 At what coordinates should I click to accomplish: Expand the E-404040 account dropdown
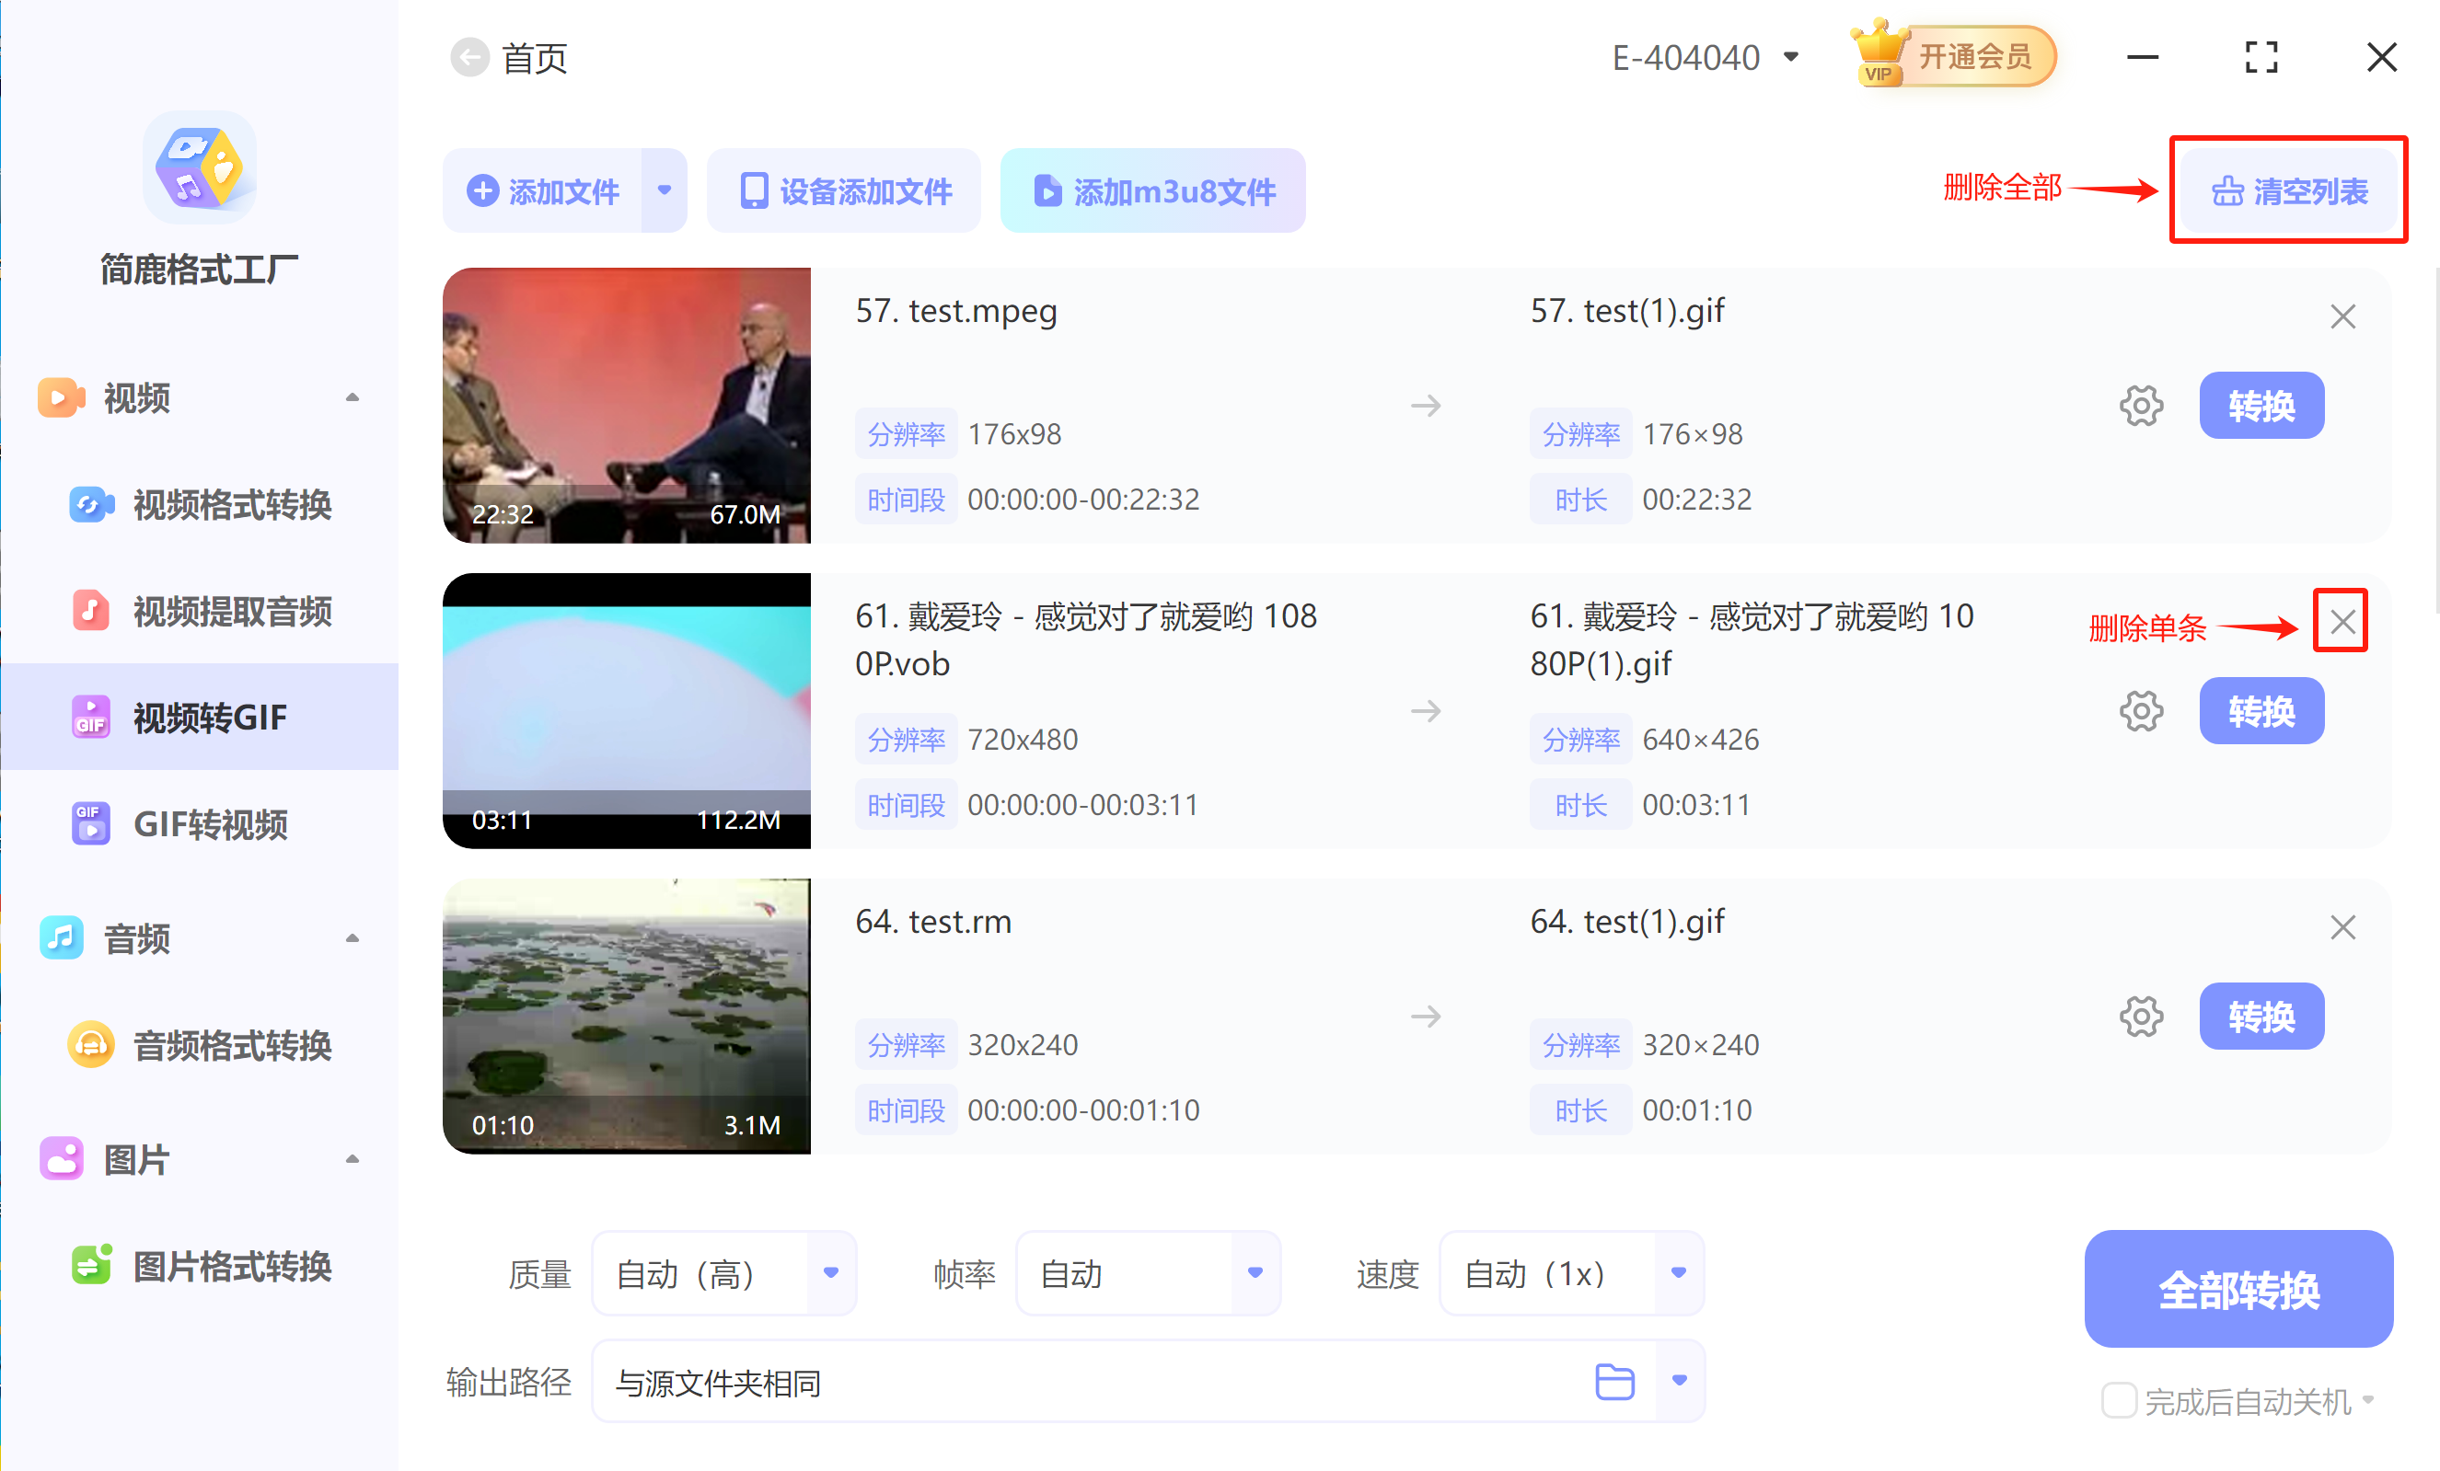[x=1792, y=56]
